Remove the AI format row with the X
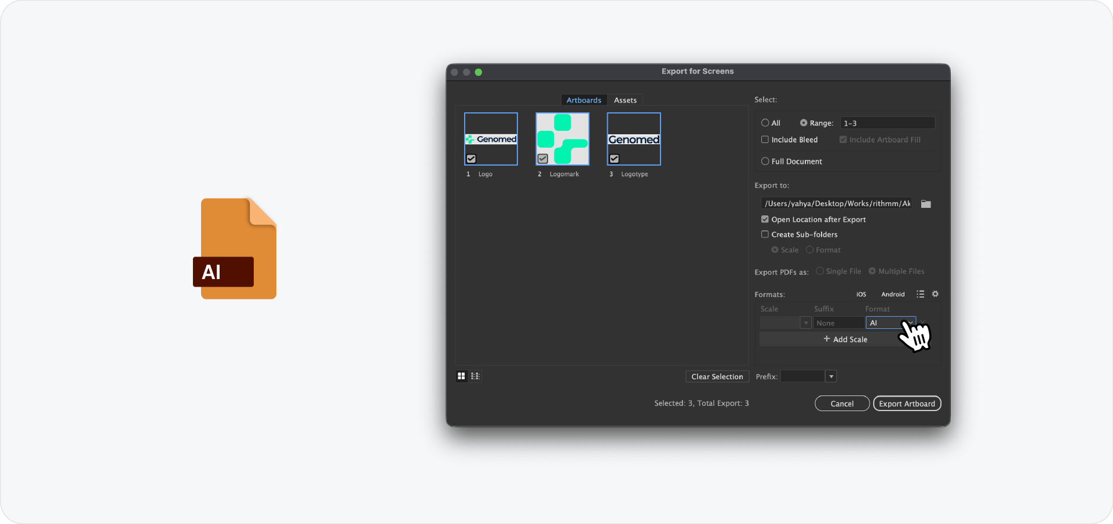This screenshot has height=524, width=1113. pos(924,323)
